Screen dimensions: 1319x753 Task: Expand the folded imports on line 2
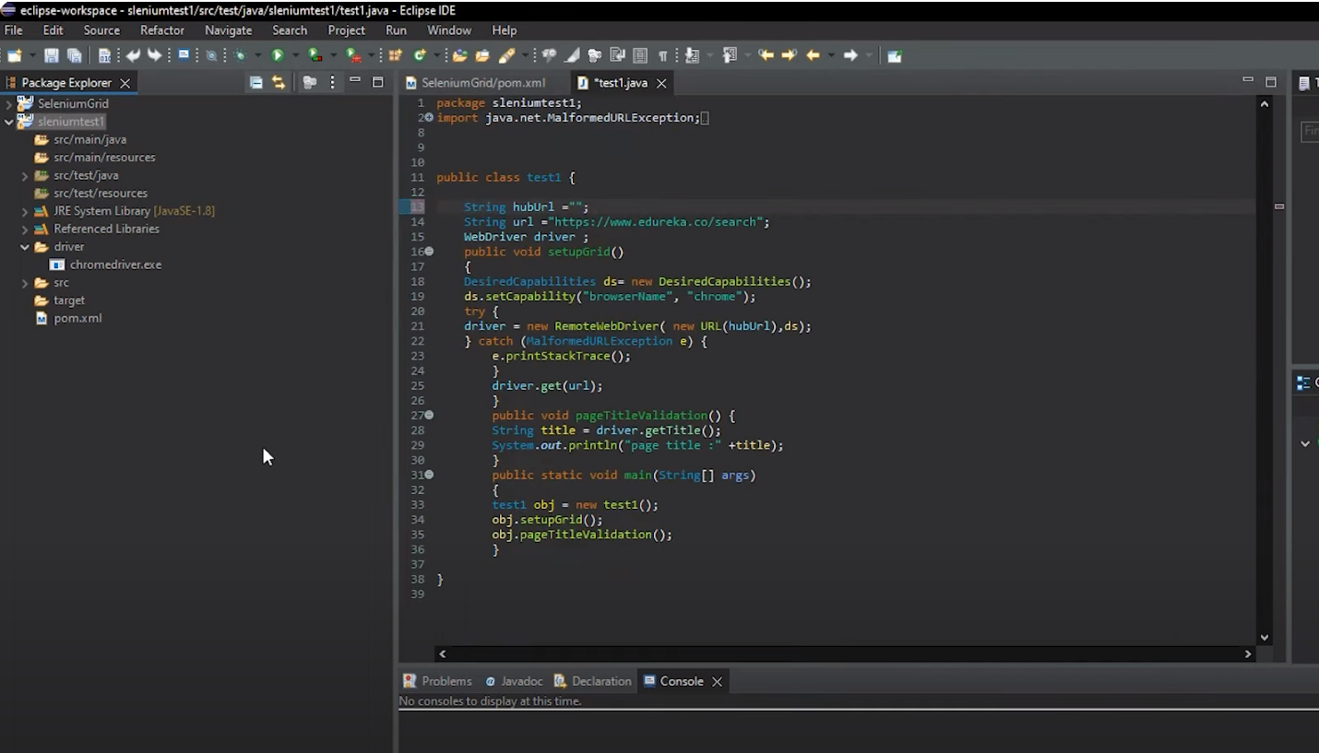tap(429, 118)
